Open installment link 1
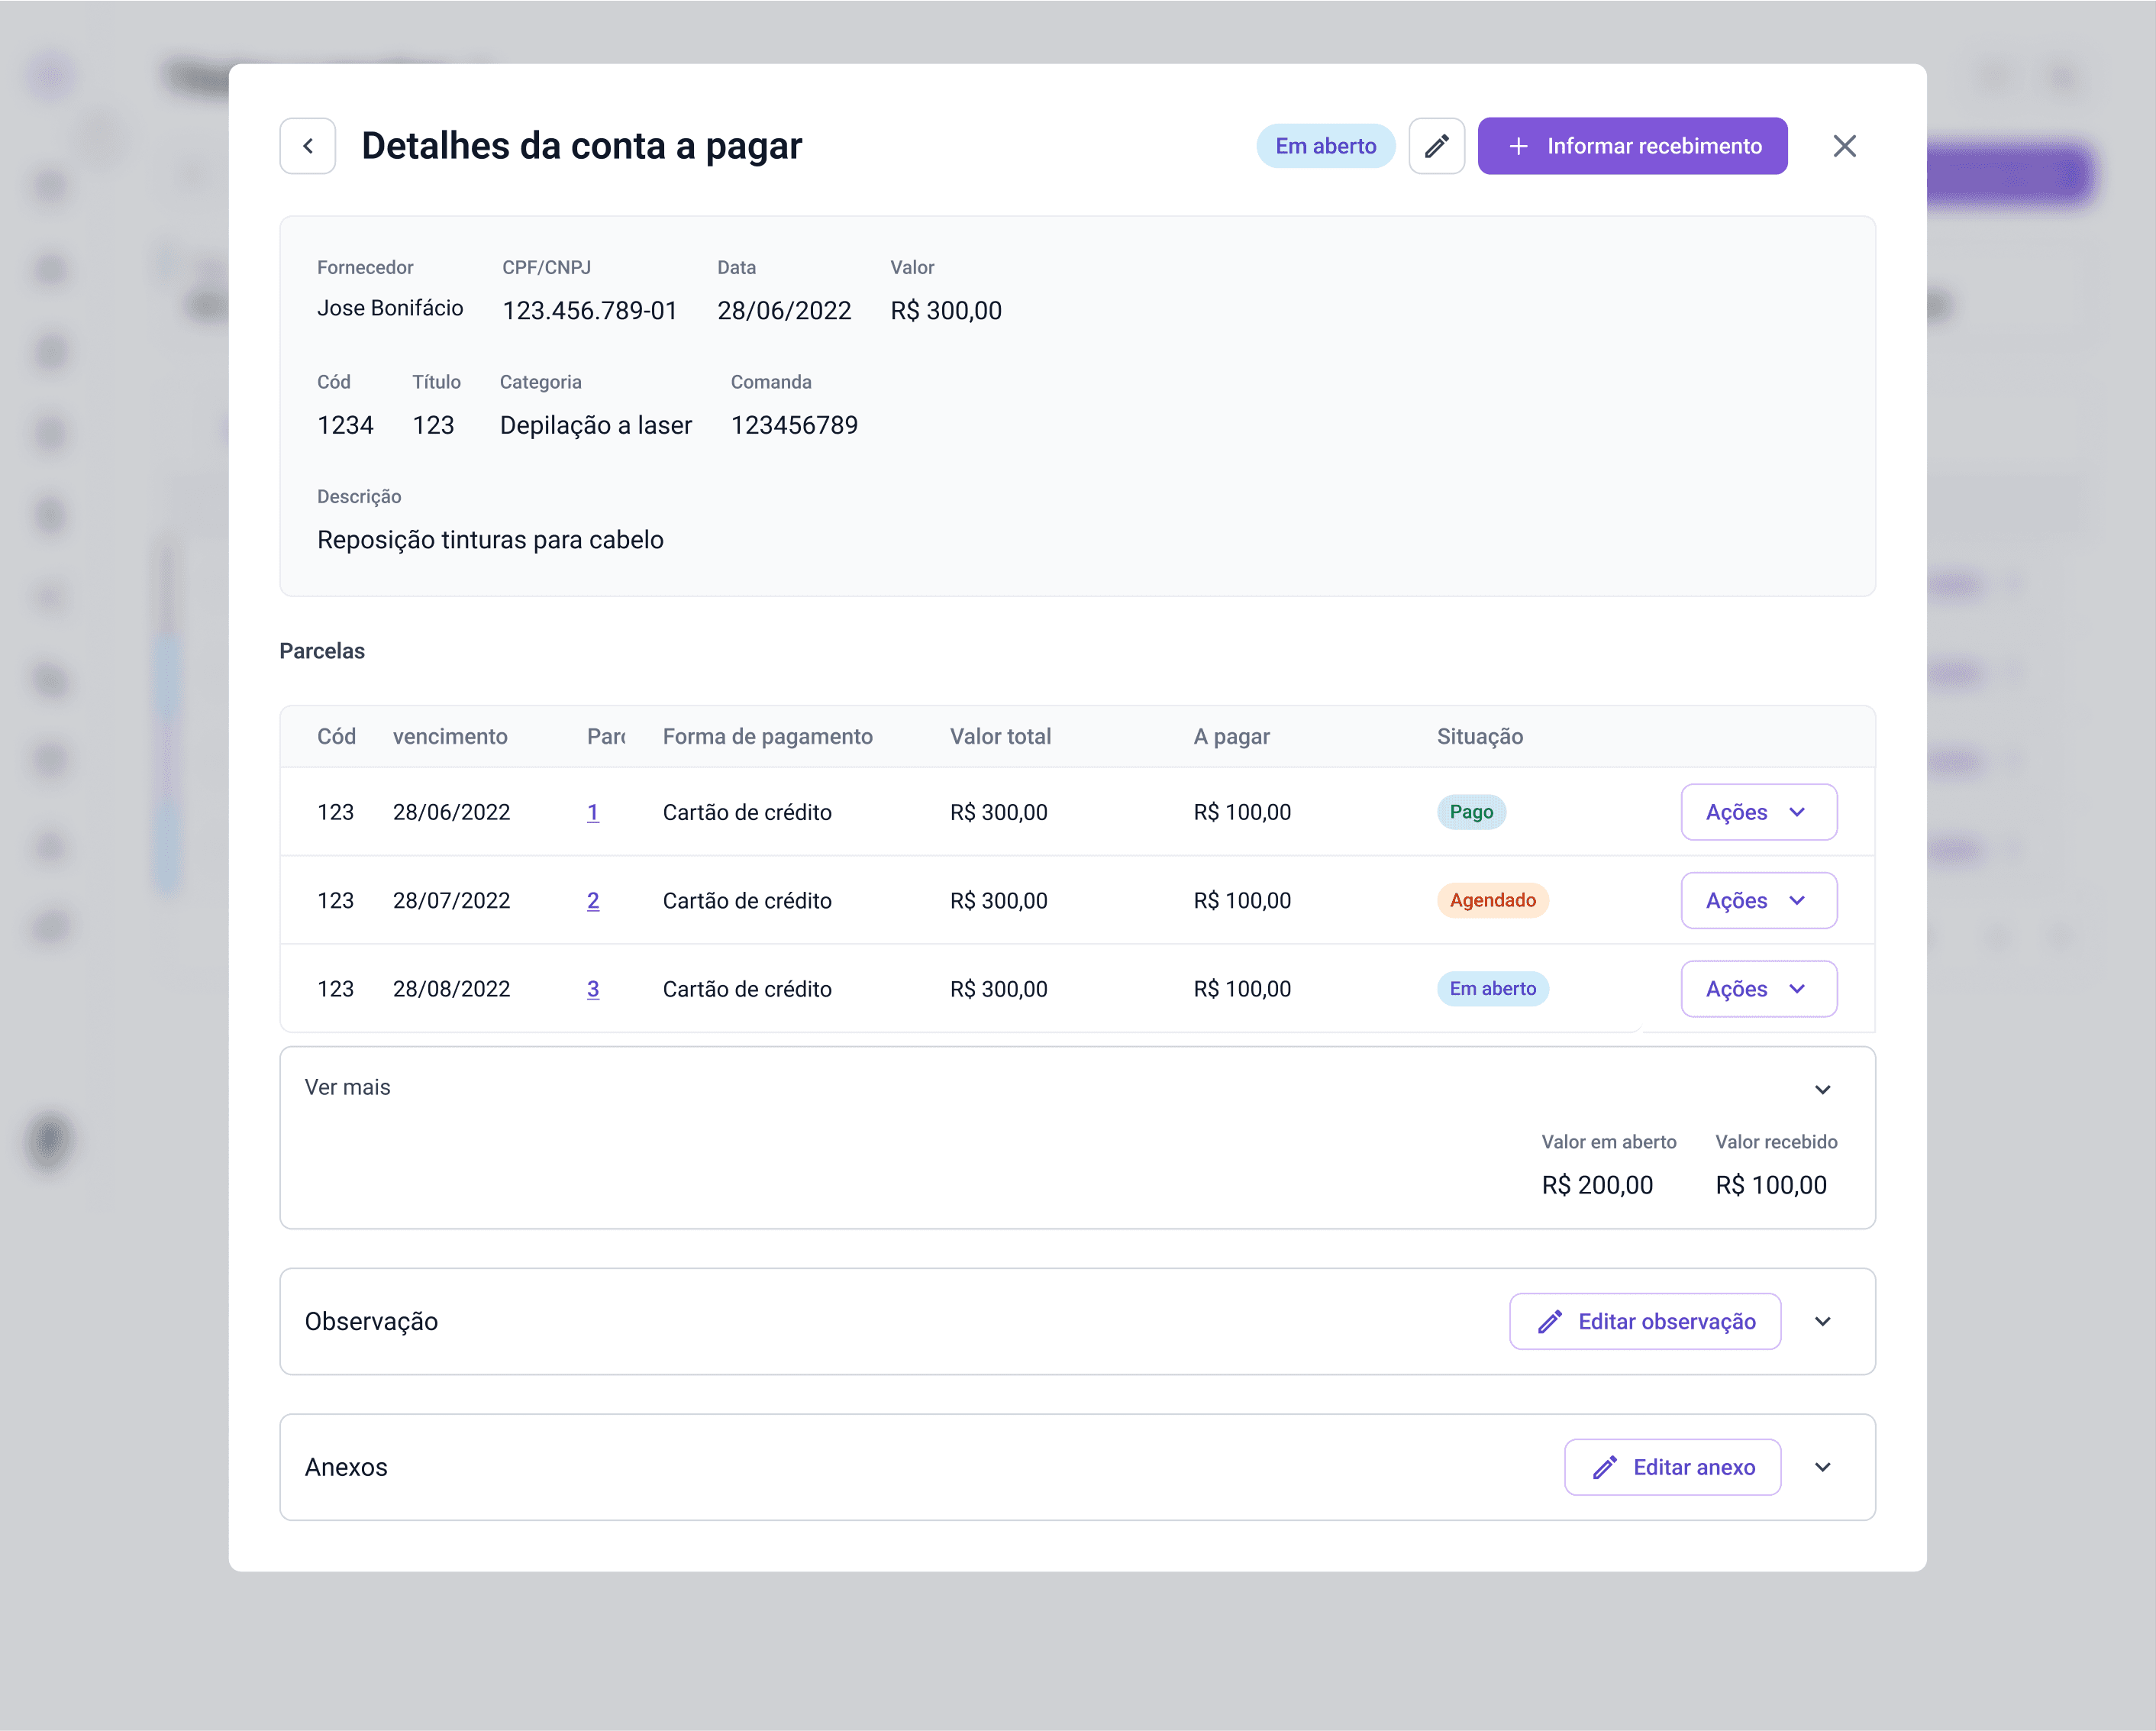Screen dimensions: 2156x1731 point(593,812)
